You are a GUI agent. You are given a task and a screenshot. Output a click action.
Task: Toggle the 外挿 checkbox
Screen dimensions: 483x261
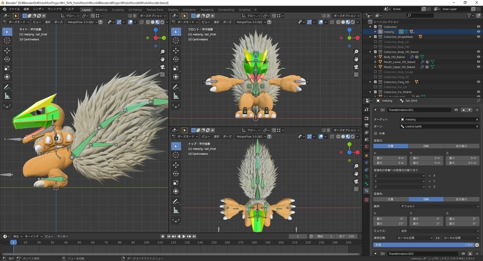[376, 133]
